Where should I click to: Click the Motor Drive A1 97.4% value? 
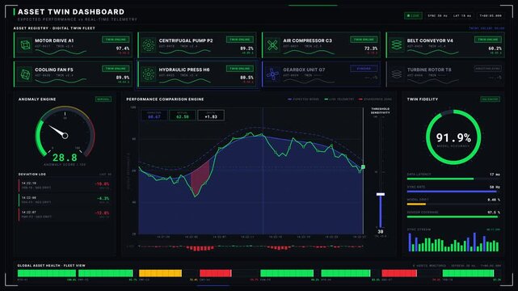[123, 48]
